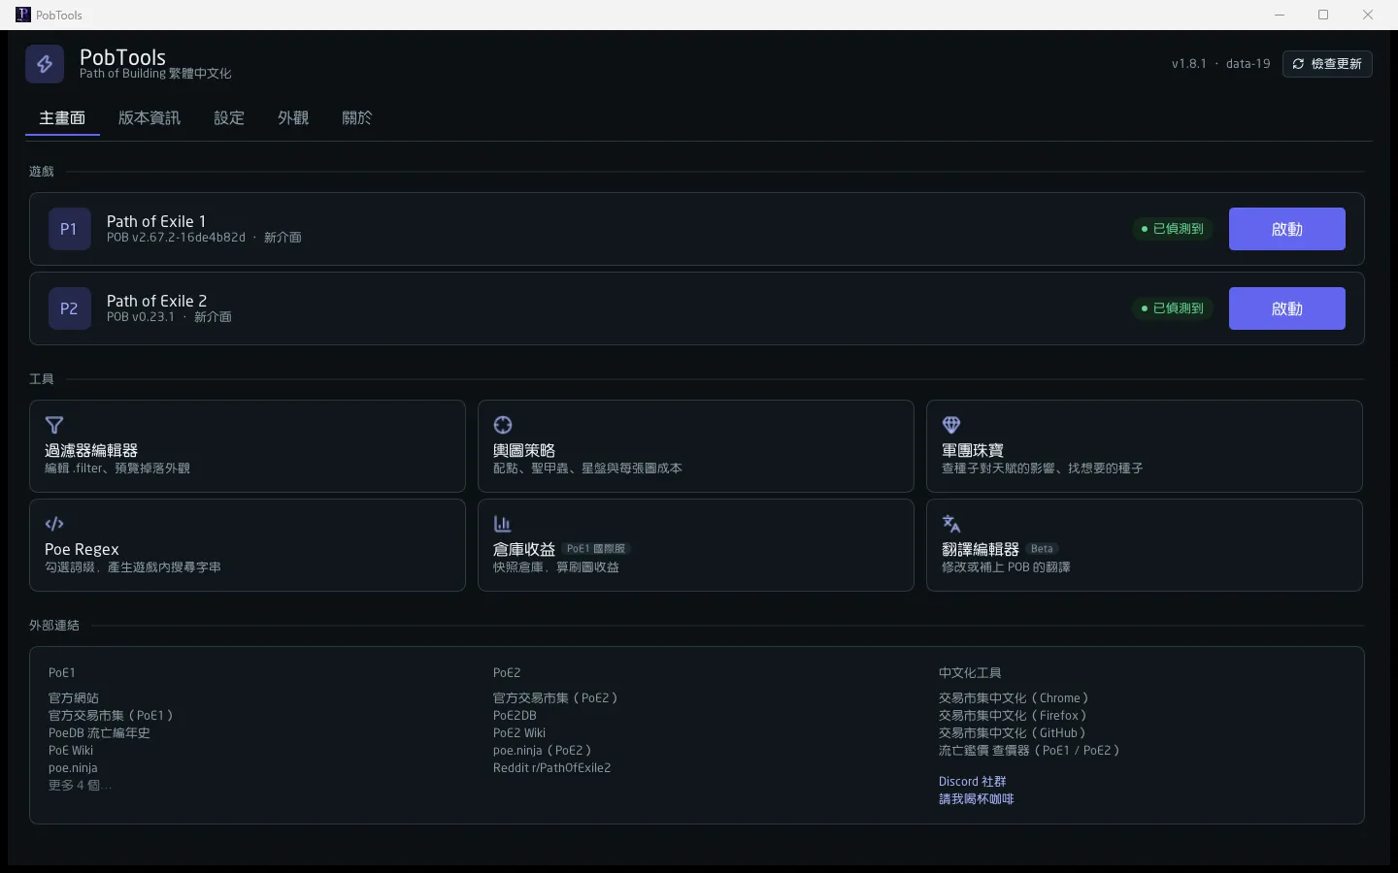Click the 檢查更新 button
This screenshot has height=873, width=1398.
click(1327, 64)
